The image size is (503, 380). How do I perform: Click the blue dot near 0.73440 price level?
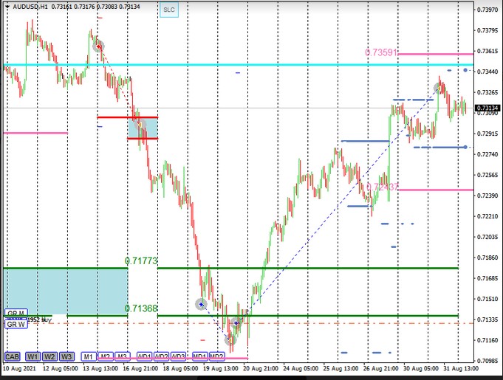click(x=465, y=70)
